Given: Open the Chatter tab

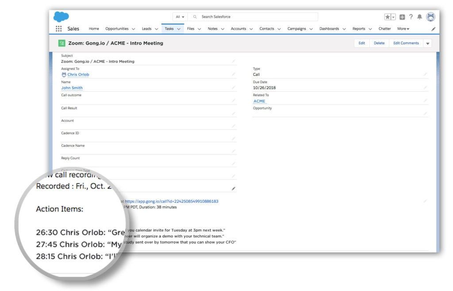Looking at the screenshot, I should 384,28.
